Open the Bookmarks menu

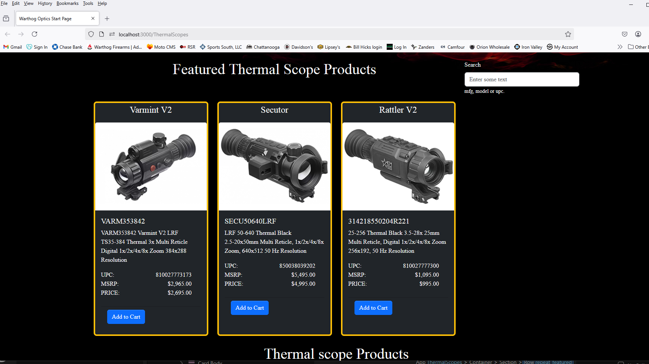[67, 3]
